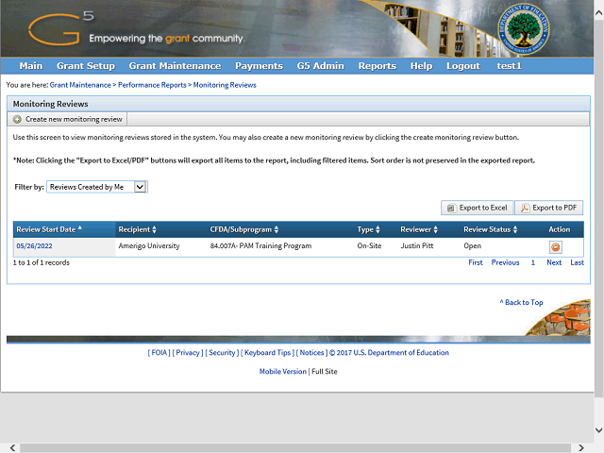Viewport: 604px width, 453px height.
Task: Open the G5 Admin menu
Action: [x=321, y=66]
